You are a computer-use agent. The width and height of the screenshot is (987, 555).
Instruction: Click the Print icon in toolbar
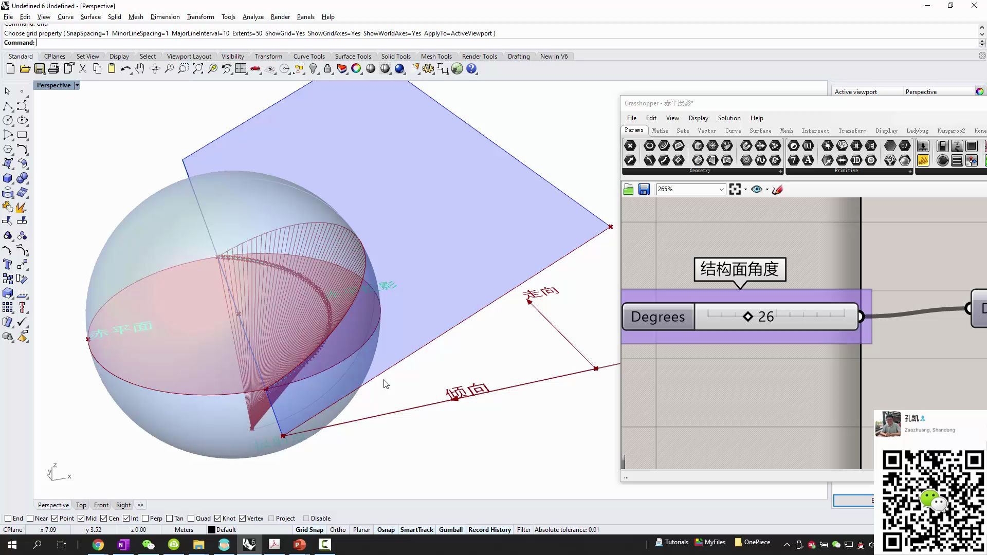click(x=54, y=69)
